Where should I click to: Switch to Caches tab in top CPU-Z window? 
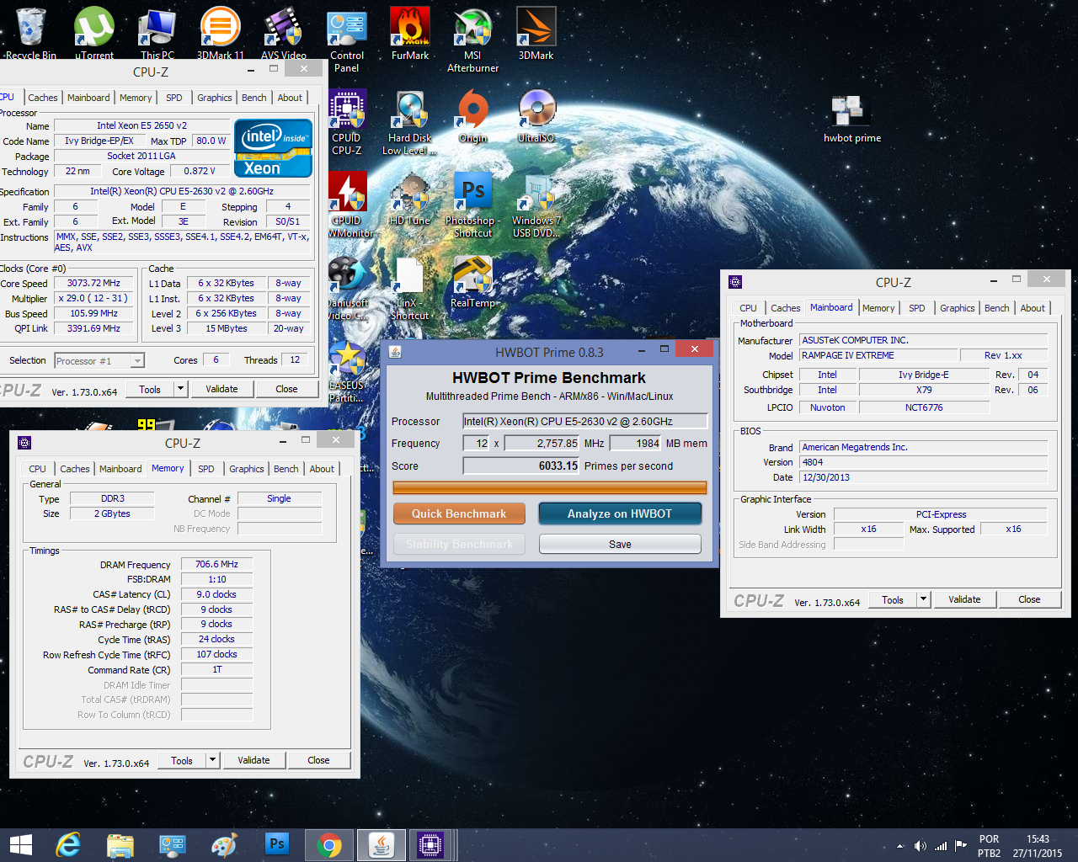pos(43,98)
